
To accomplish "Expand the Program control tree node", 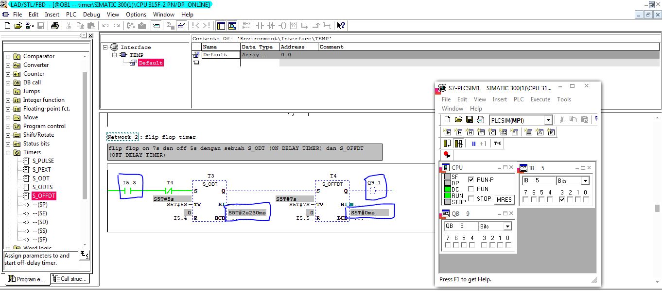I will coord(8,126).
